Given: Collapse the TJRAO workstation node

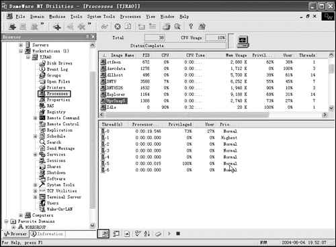Looking at the screenshot, I should 28,57.
